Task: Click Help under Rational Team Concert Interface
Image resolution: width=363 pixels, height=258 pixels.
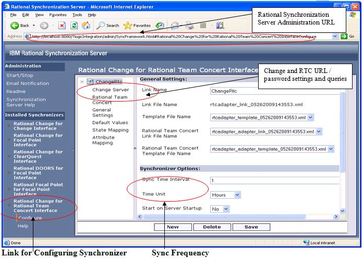Action: [23, 226]
